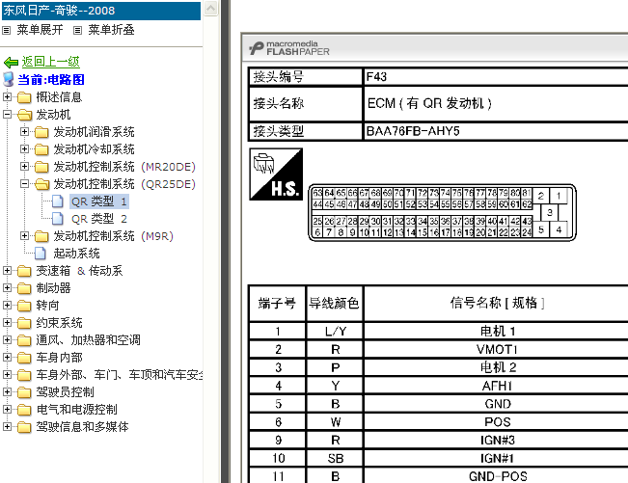
Task: Click the 导线颜色 column header
Action: (x=334, y=303)
